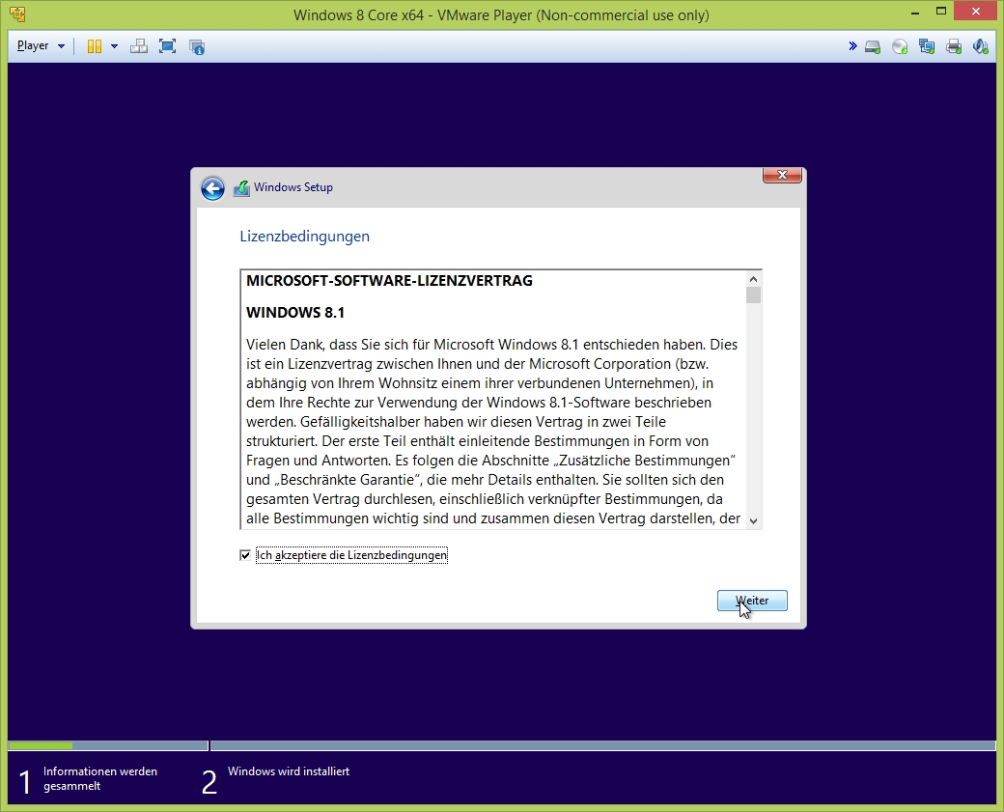Click the CD/DVD drive device icon

pyautogui.click(x=900, y=46)
